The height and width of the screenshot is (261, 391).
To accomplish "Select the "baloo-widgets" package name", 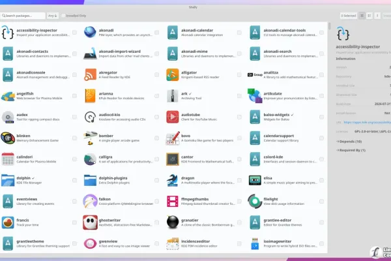I will [x=276, y=115].
